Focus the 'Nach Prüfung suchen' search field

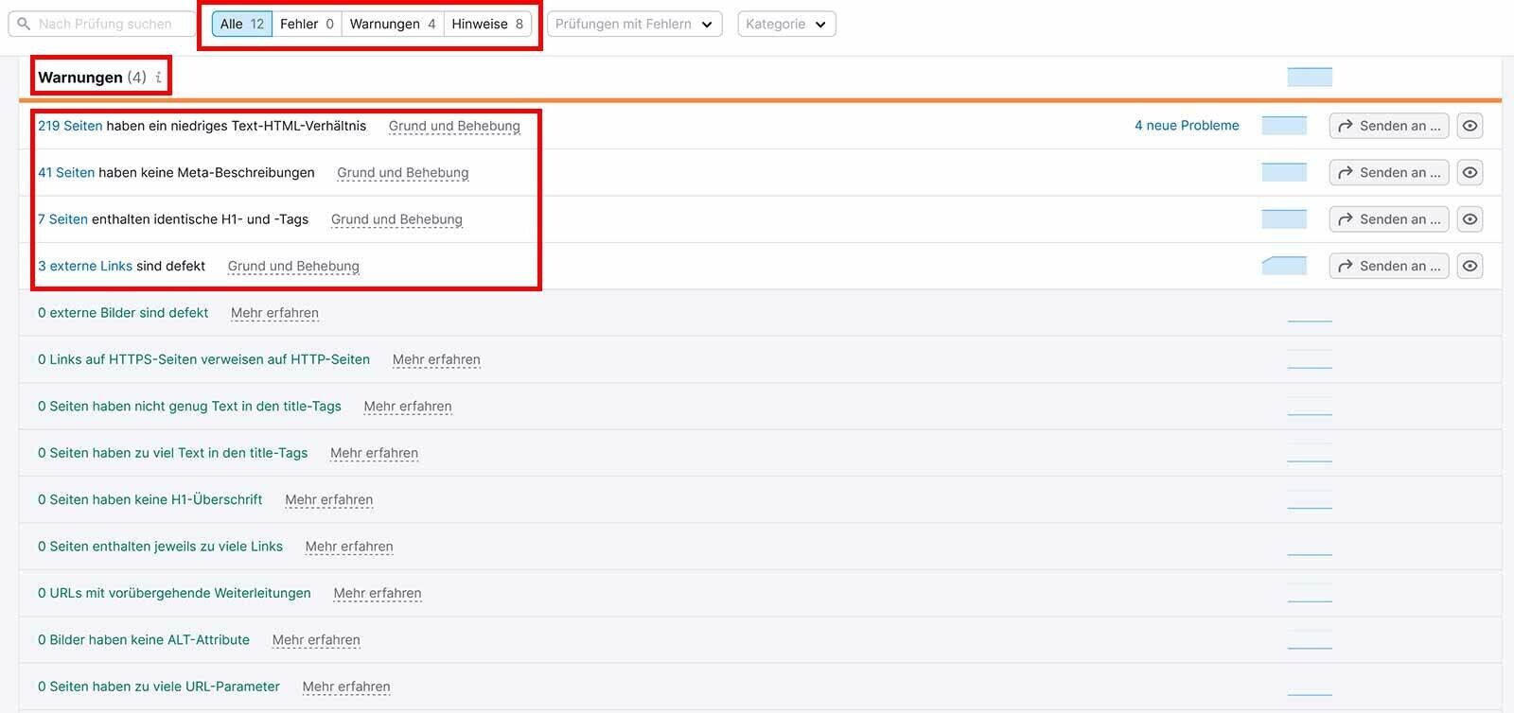(102, 24)
